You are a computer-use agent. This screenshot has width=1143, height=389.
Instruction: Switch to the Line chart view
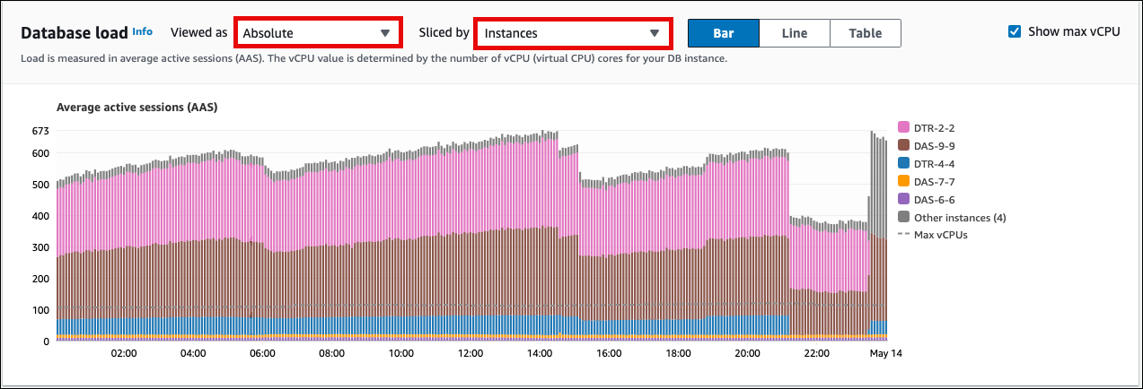794,33
